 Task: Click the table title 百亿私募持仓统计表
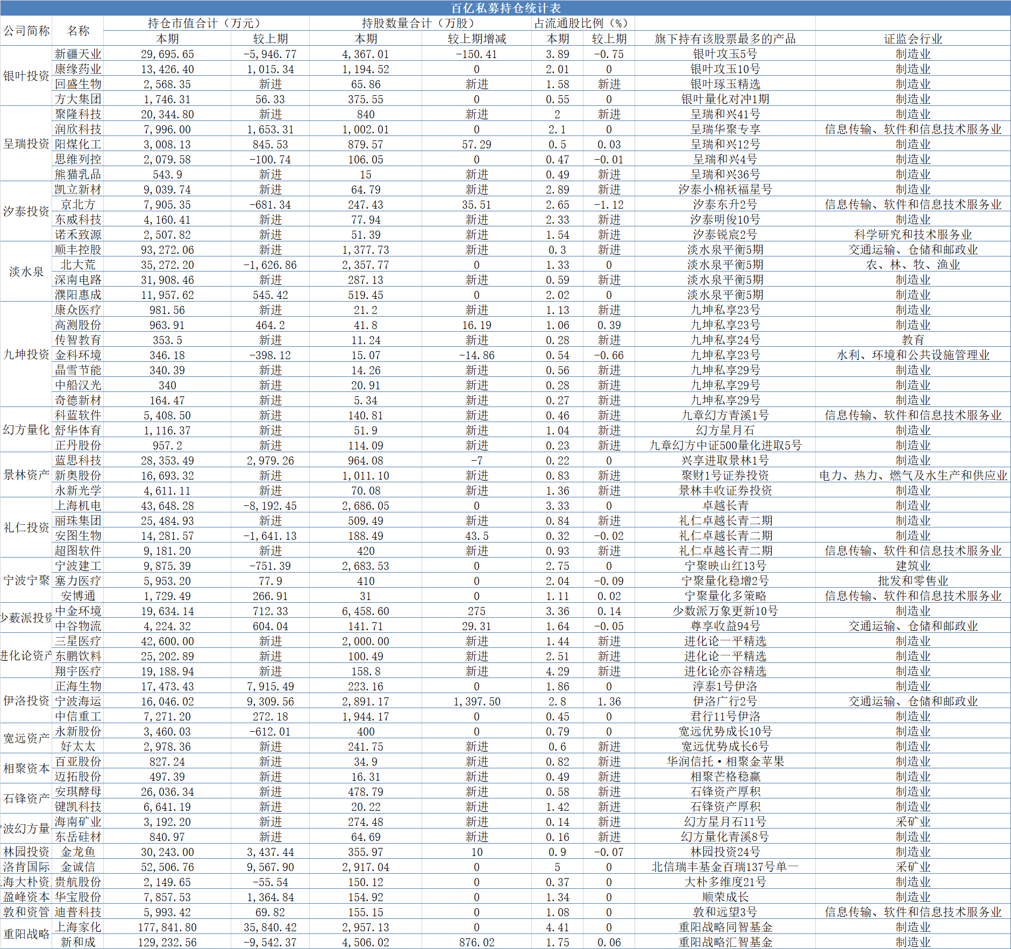point(506,8)
